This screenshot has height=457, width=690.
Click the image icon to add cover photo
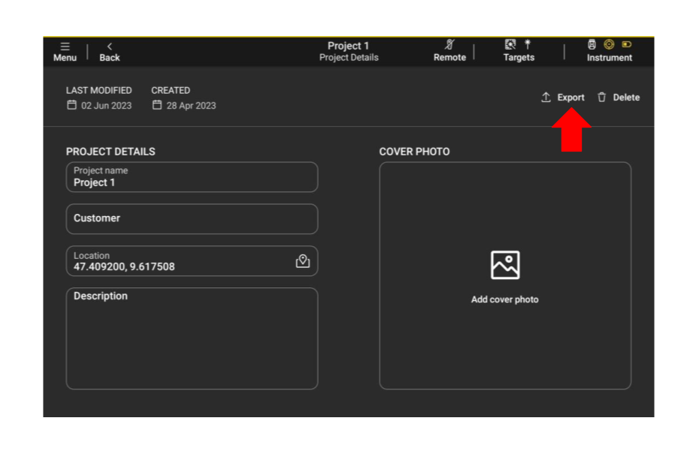[505, 265]
